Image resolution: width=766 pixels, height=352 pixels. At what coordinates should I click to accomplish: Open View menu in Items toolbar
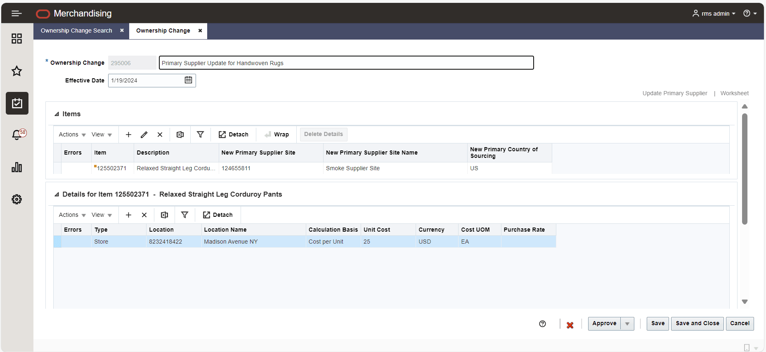pyautogui.click(x=102, y=135)
